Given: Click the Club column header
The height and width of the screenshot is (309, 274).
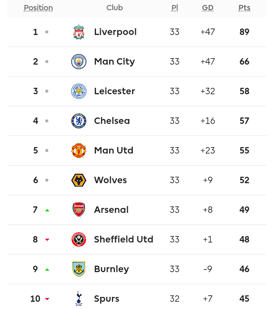Looking at the screenshot, I should click(x=115, y=8).
